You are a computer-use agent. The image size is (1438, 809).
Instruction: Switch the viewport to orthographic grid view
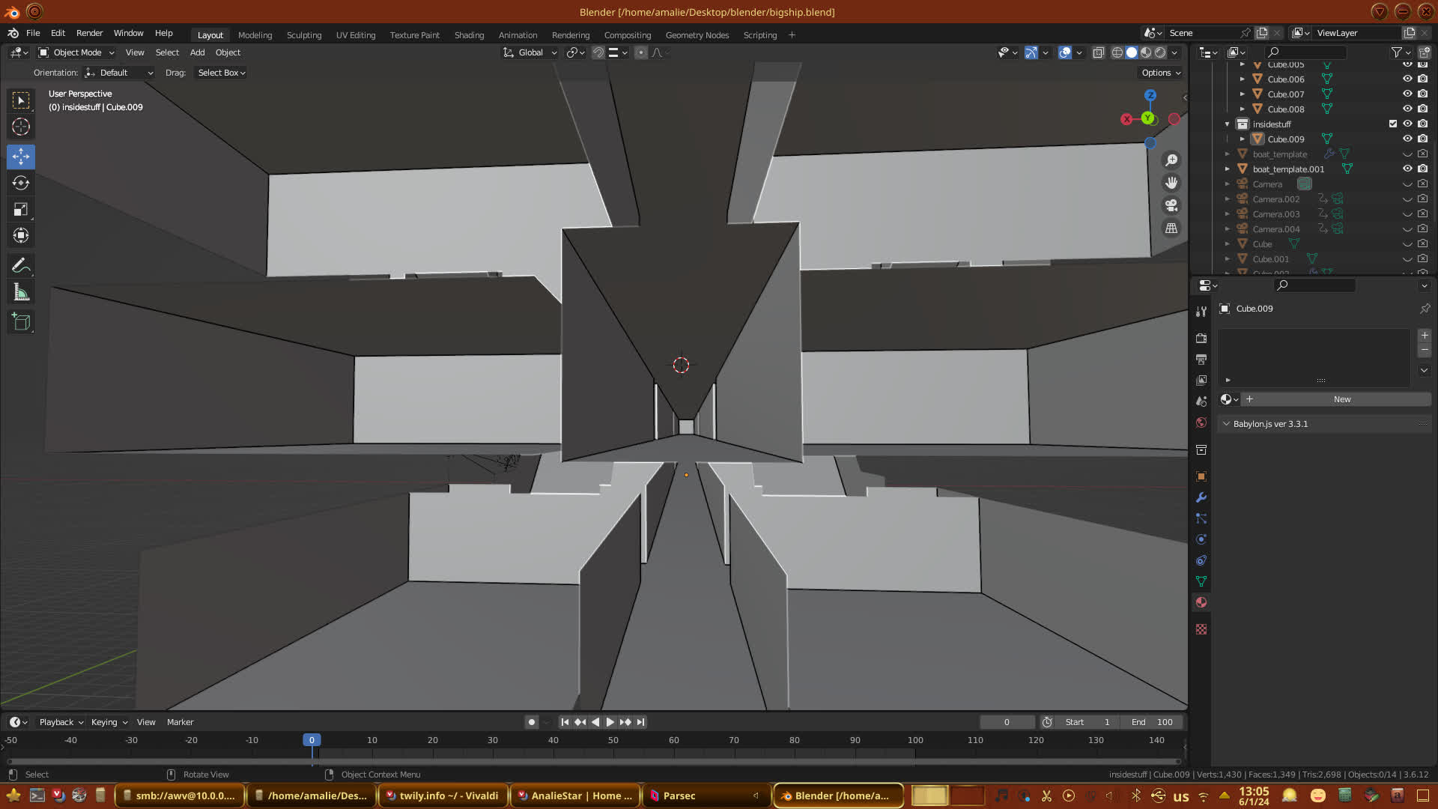[x=1171, y=228]
